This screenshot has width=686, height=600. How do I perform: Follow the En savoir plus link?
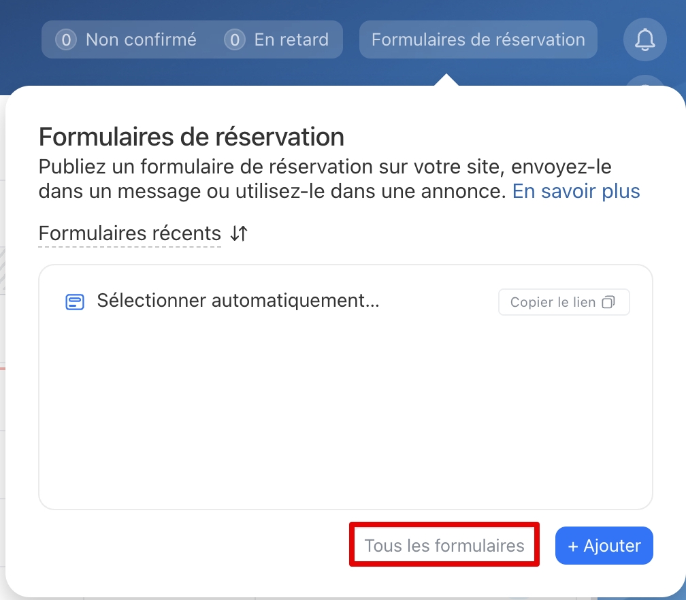click(576, 191)
